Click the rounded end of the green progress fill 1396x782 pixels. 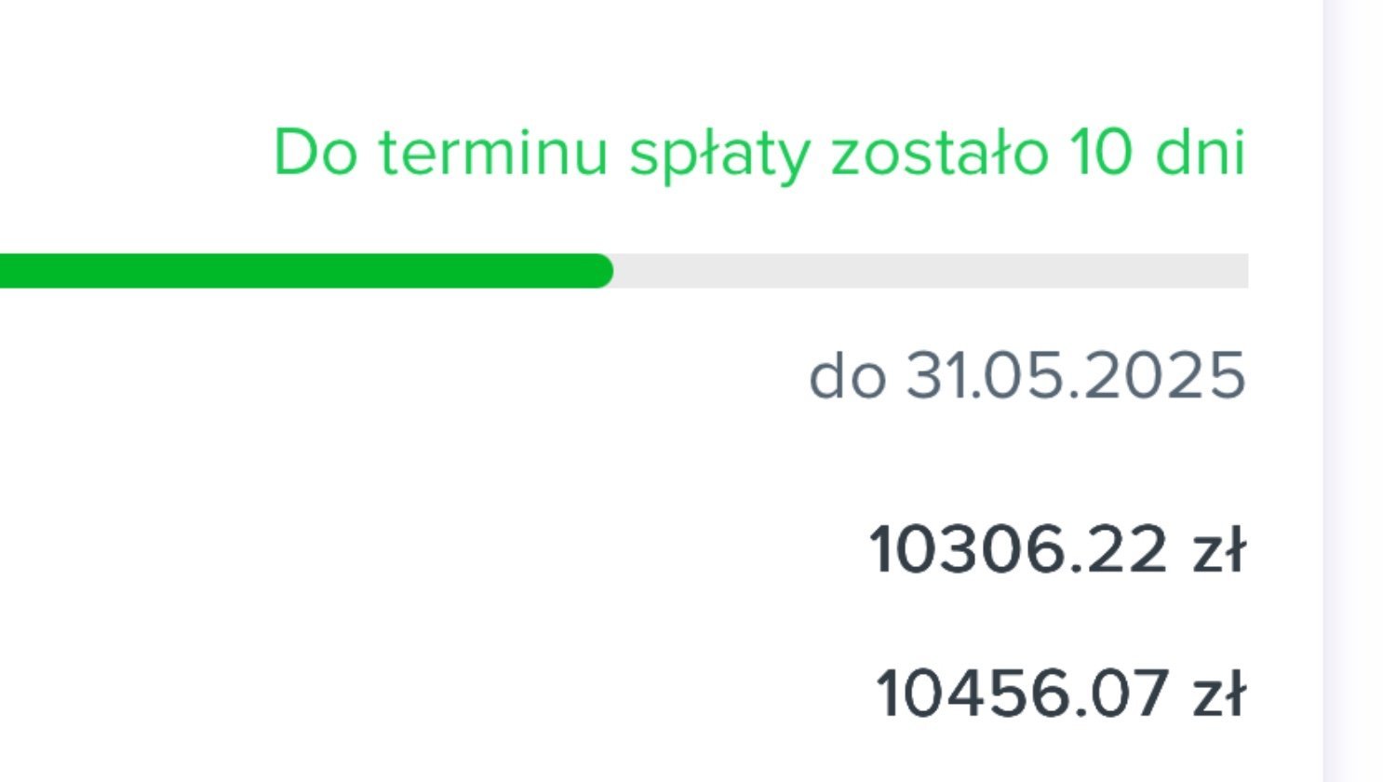600,271
